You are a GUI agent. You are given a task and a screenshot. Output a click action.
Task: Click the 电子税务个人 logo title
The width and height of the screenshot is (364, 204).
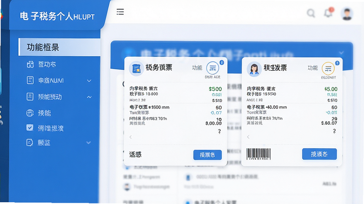(x=57, y=16)
